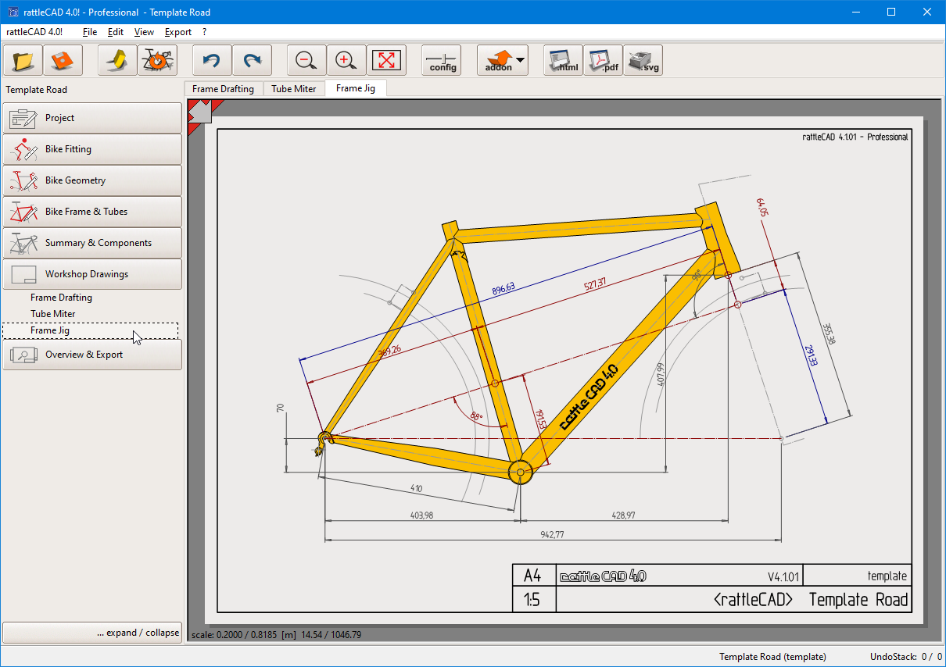This screenshot has height=667, width=946.
Task: Click the A4 paper size cell
Action: (x=533, y=576)
